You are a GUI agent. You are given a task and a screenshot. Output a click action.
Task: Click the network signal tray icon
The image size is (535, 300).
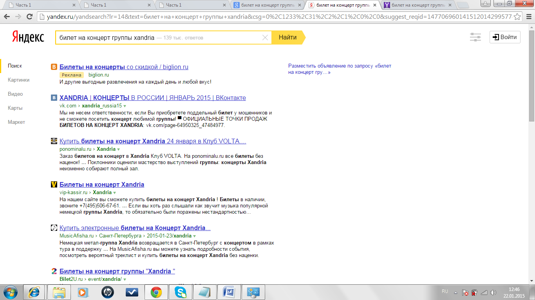click(x=484, y=292)
